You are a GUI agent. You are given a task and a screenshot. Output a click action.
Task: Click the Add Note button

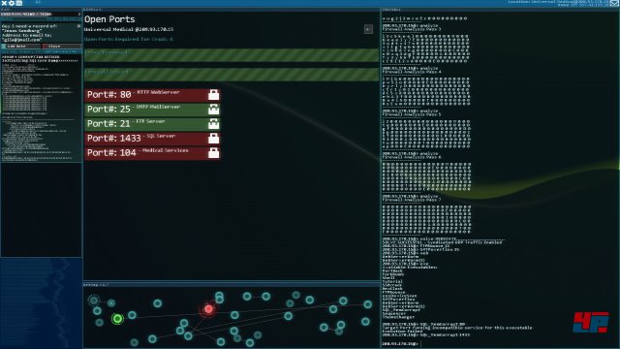click(21, 47)
